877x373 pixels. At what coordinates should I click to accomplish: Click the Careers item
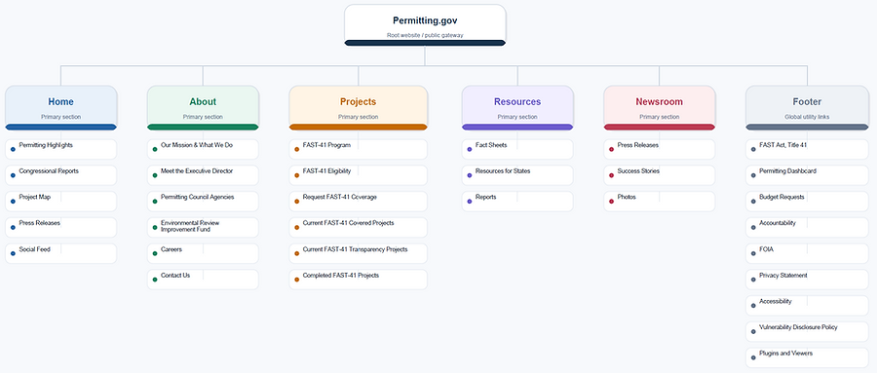(203, 253)
